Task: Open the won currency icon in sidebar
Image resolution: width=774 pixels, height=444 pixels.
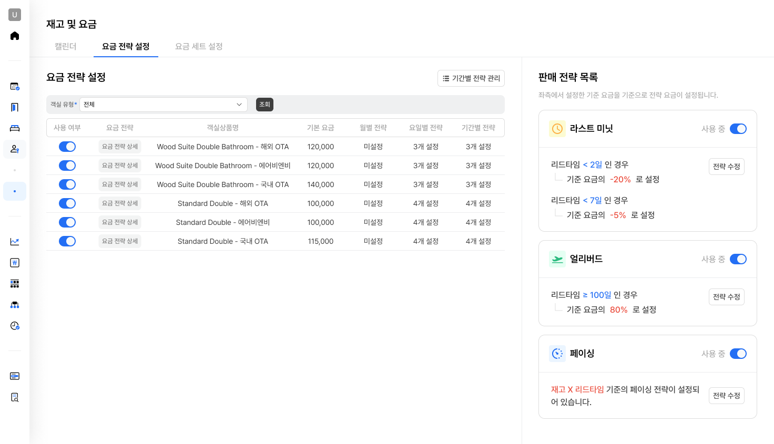Action: (x=15, y=263)
